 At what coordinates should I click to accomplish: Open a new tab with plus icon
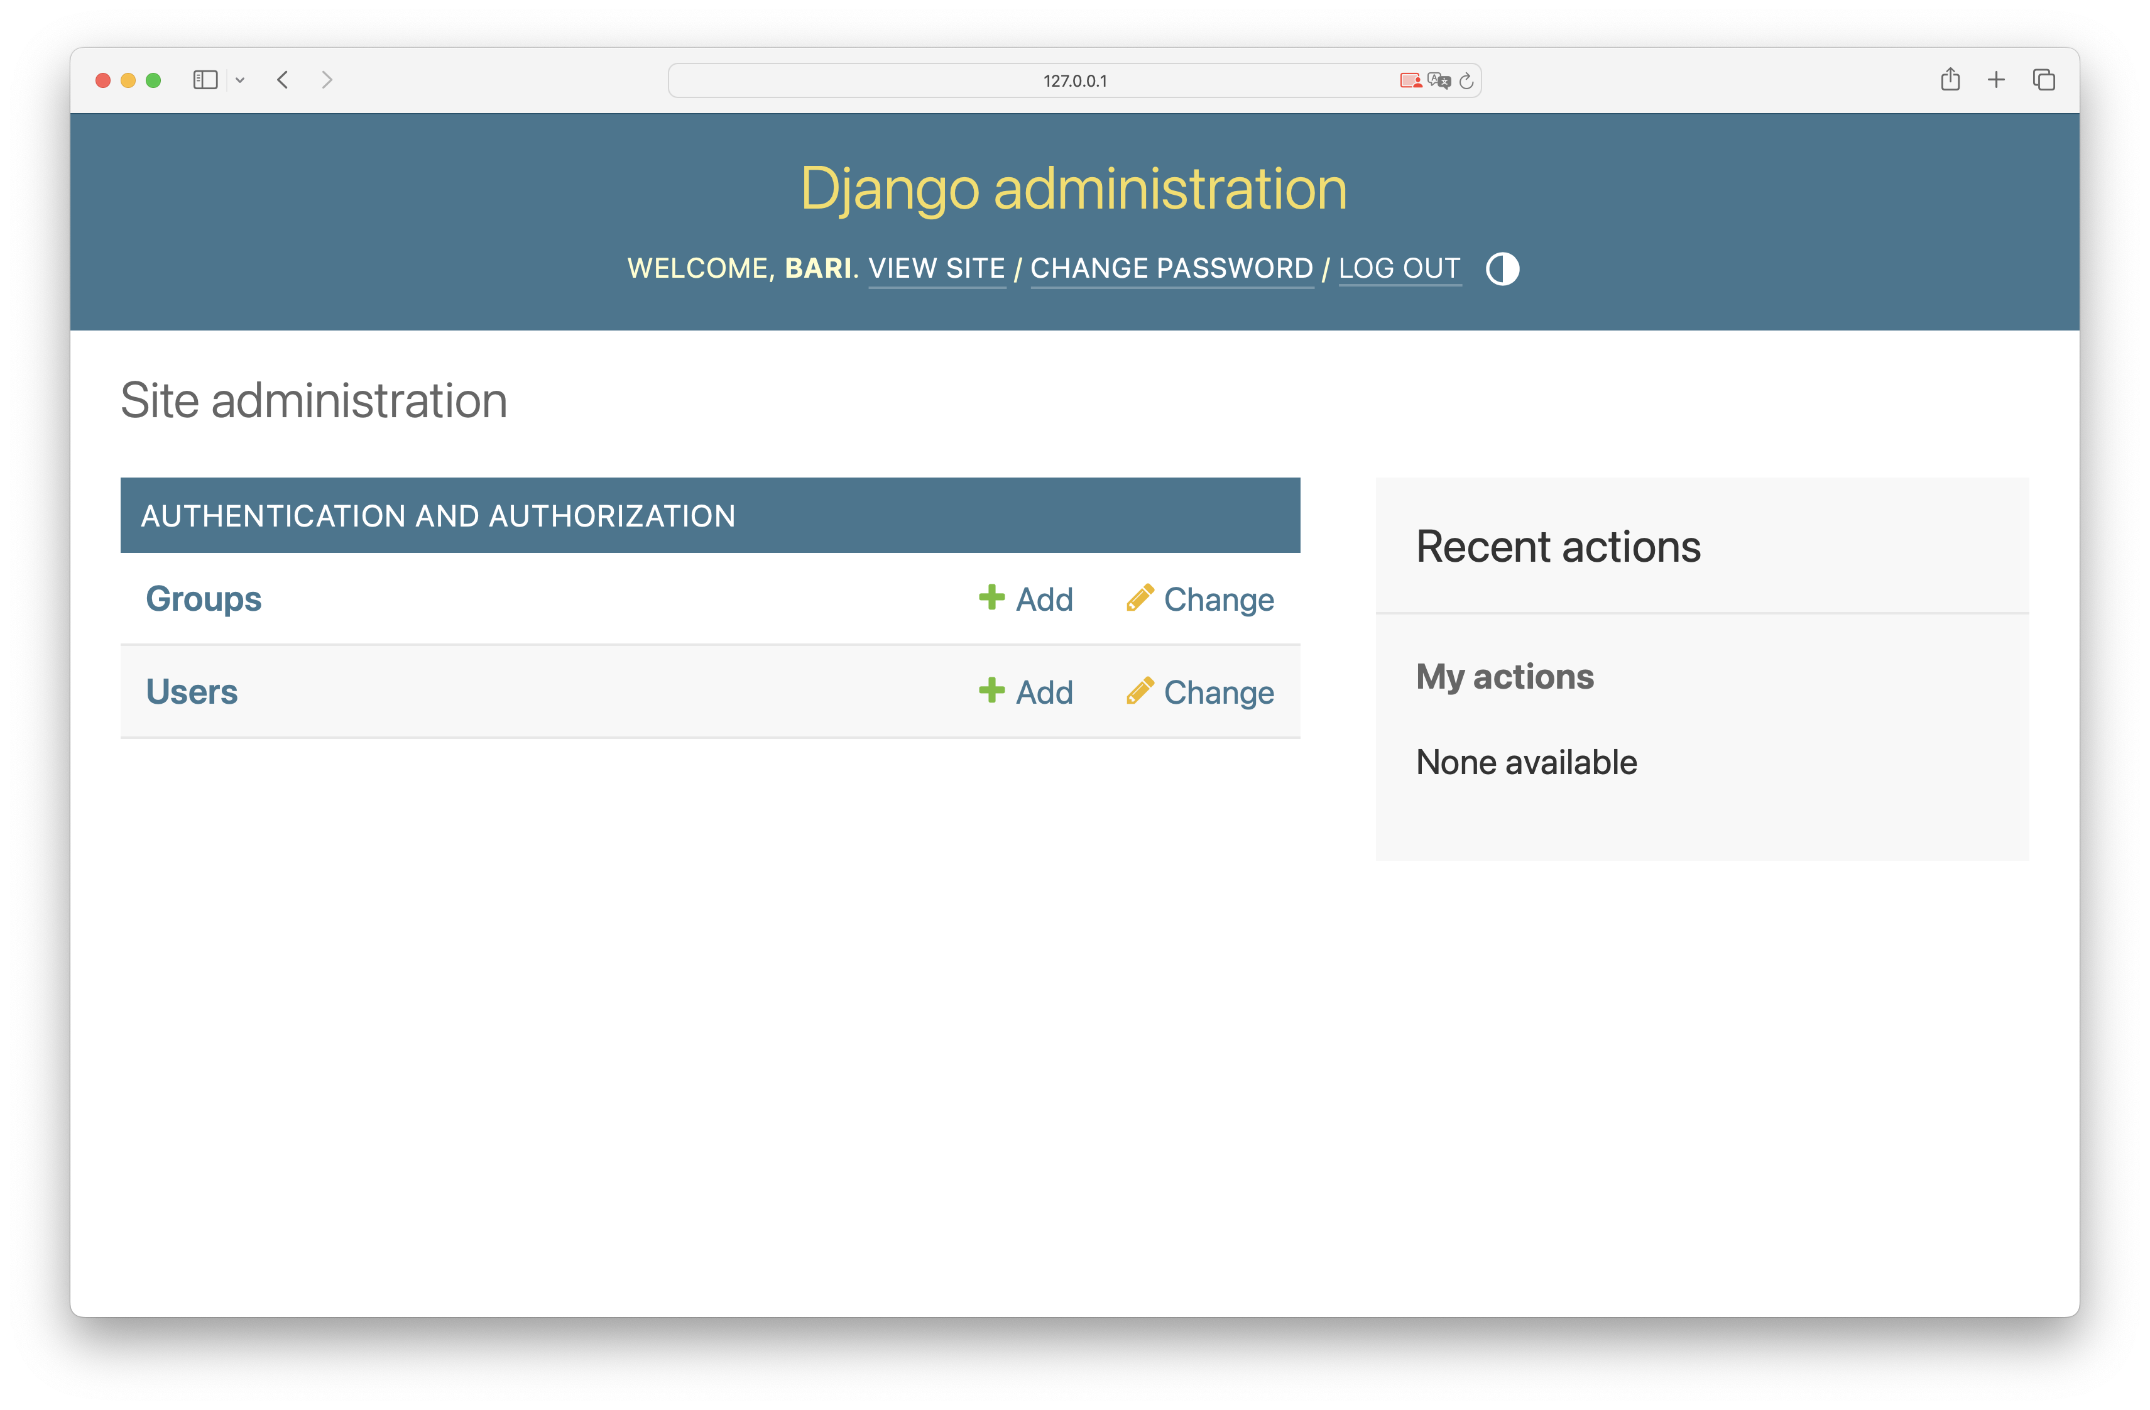[1997, 80]
